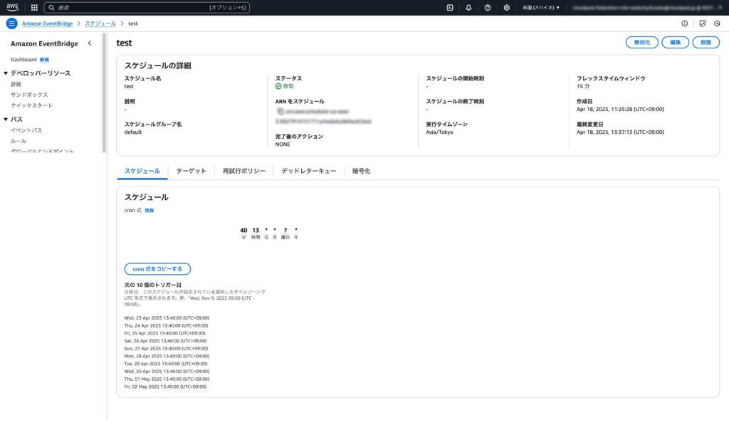Click the 15 分 flex window value
Image resolution: width=729 pixels, height=430 pixels.
[583, 86]
